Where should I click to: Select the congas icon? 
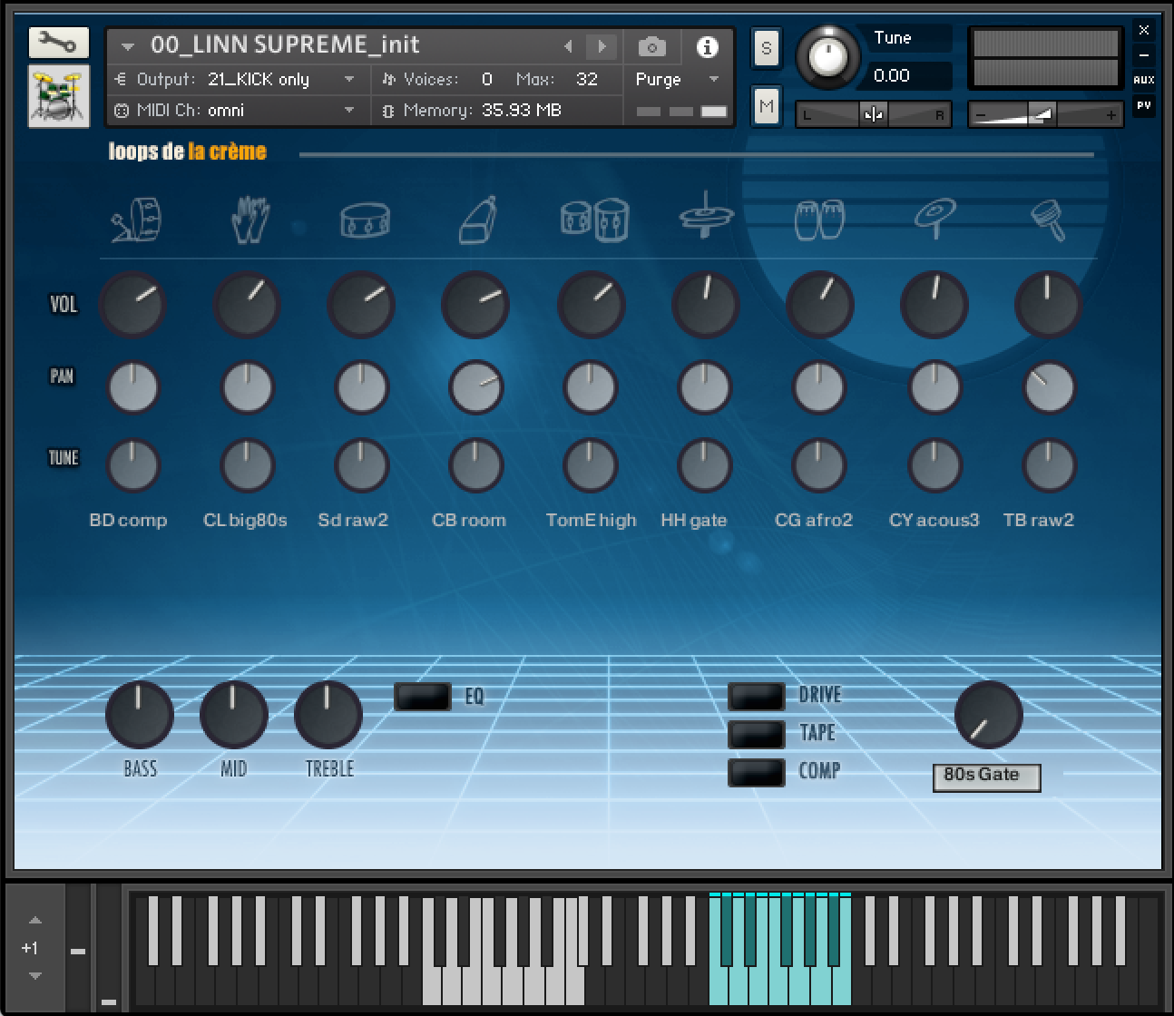(x=818, y=220)
